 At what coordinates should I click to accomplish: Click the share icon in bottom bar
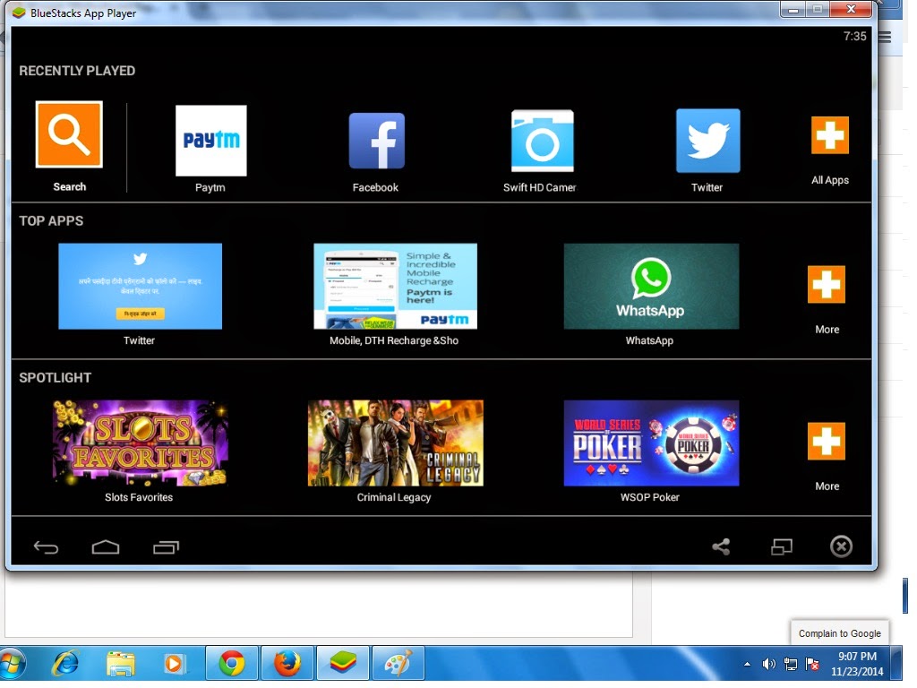(x=721, y=546)
